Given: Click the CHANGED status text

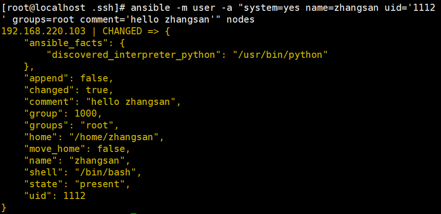Looking at the screenshot, I should click(x=122, y=31).
